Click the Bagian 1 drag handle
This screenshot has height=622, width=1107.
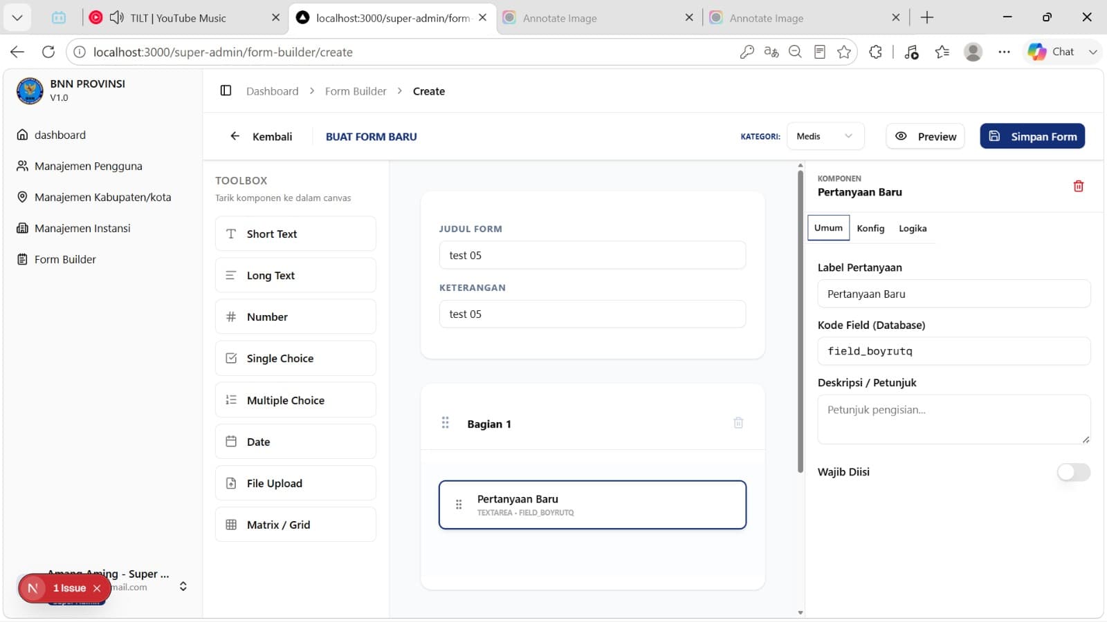click(446, 422)
